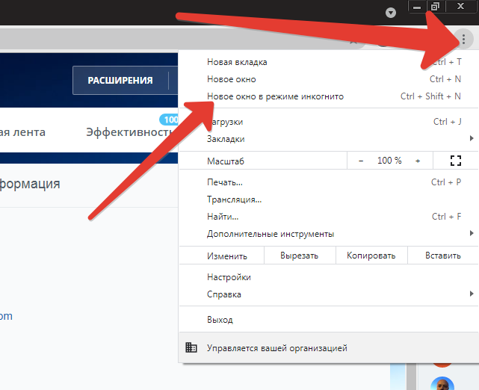Increase zoom with the plus button
Viewport: 479px width, 390px height.
pos(418,161)
